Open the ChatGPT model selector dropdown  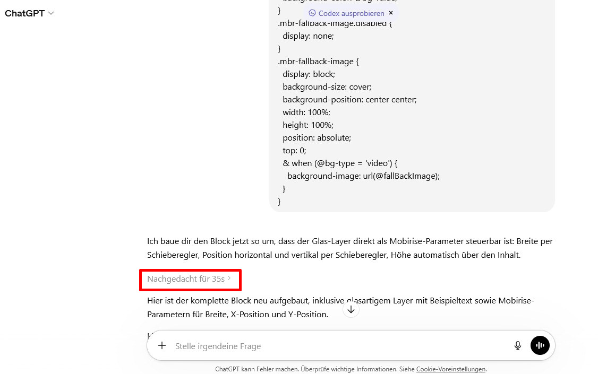[29, 13]
